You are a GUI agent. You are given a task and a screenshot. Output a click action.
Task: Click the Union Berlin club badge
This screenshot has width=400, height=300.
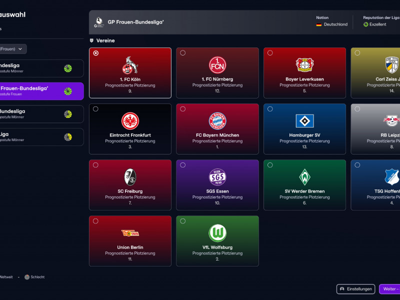[130, 233]
